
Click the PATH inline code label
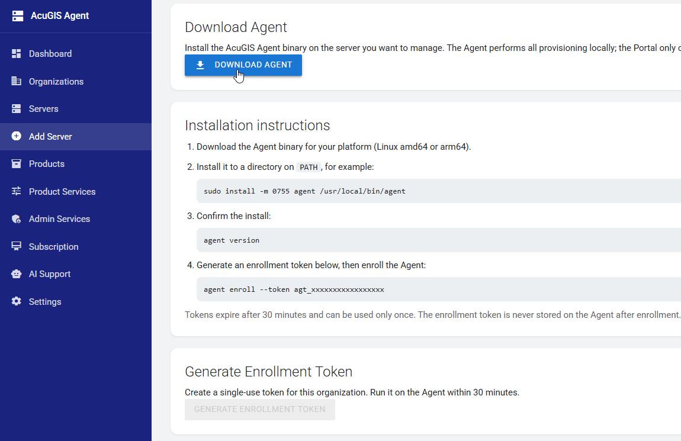tap(309, 167)
